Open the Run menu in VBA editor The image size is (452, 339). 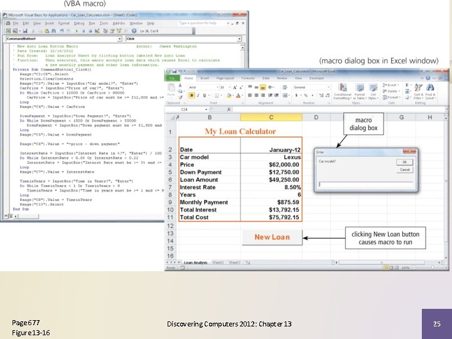pos(92,23)
